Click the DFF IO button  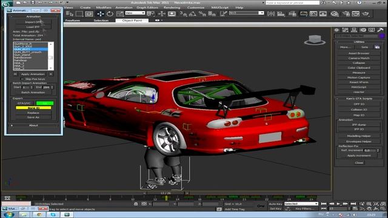coord(359,104)
